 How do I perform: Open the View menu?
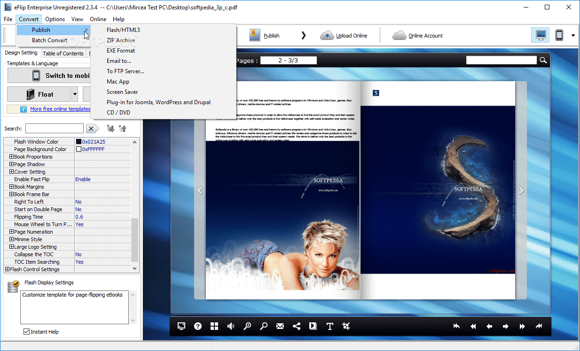[78, 19]
